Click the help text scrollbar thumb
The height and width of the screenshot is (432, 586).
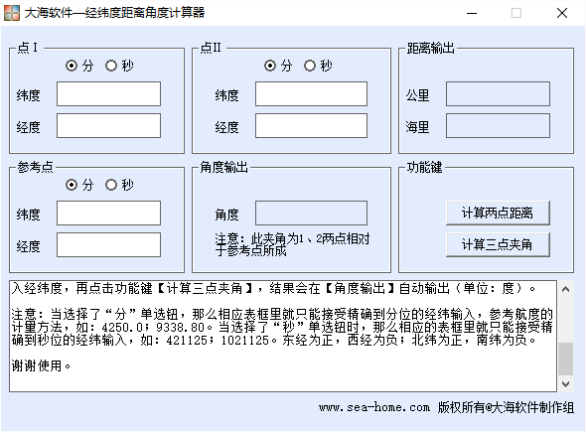(x=566, y=359)
